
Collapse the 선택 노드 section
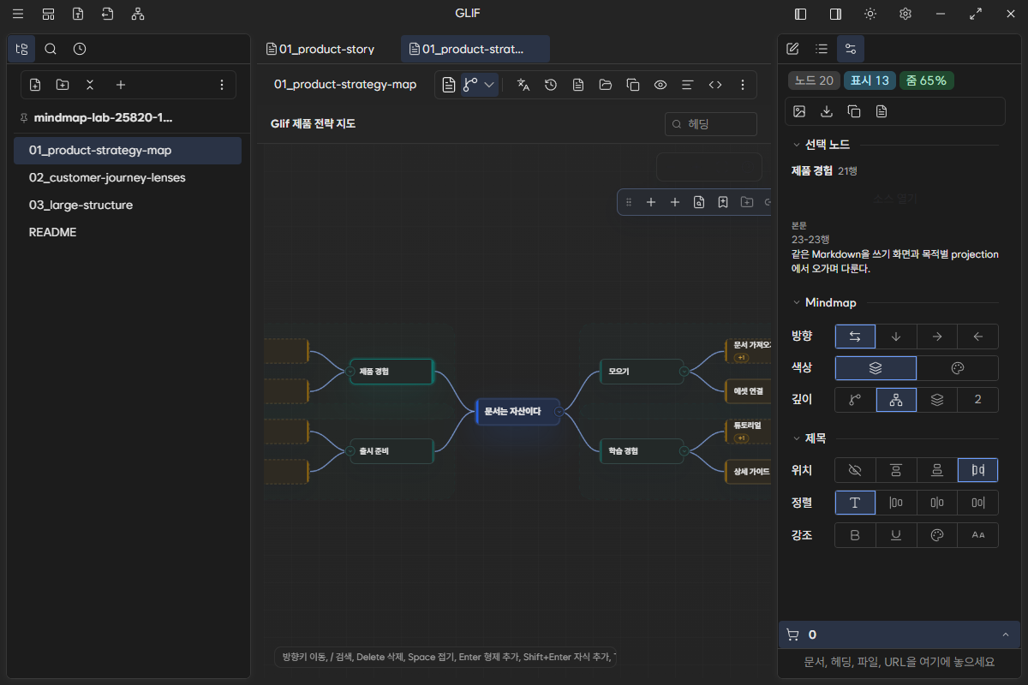[x=796, y=145]
